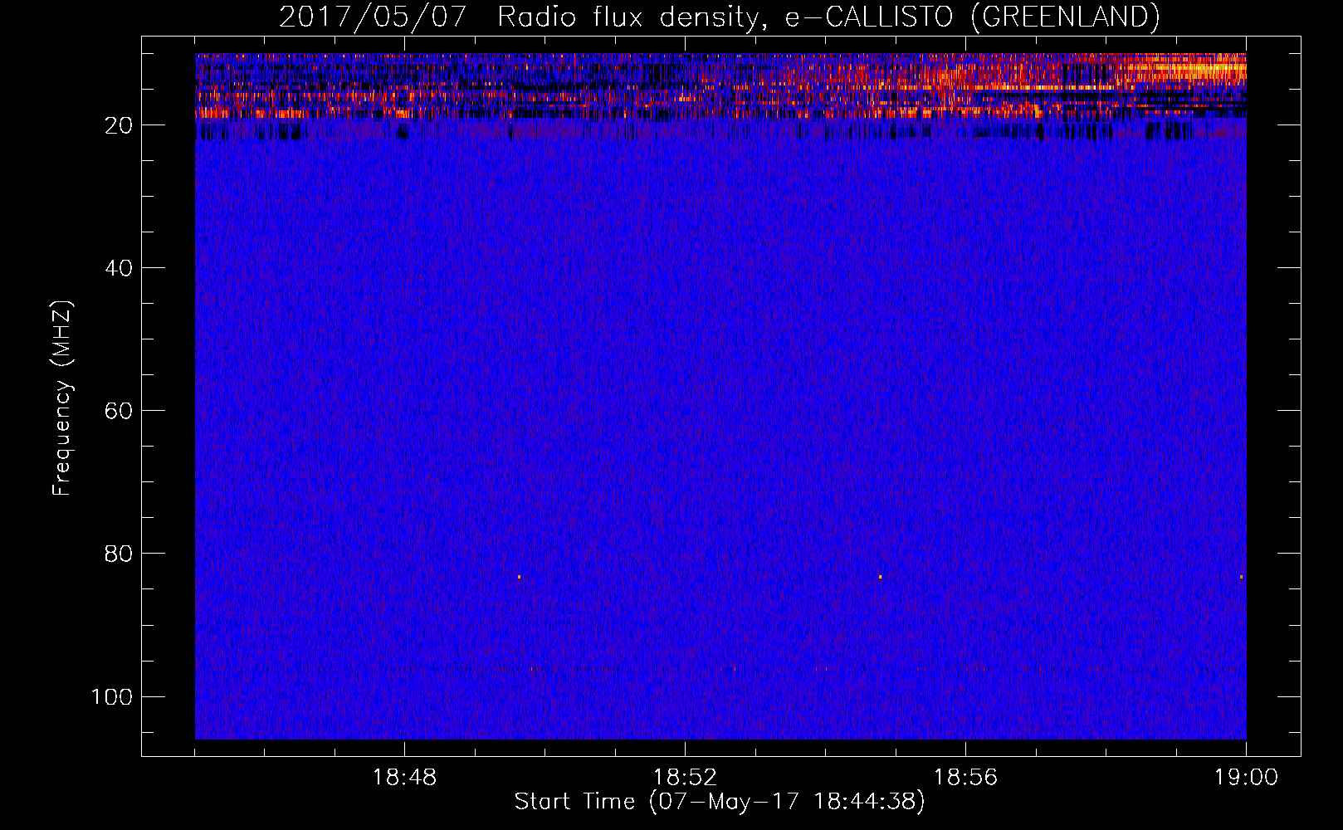Image resolution: width=1343 pixels, height=830 pixels.
Task: Click the 40 frequency tick label
Action: 119,268
